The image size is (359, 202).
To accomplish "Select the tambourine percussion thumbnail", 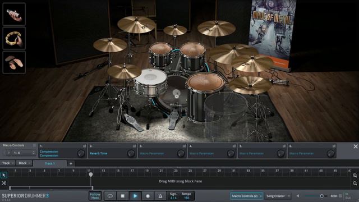I will pos(14,38).
